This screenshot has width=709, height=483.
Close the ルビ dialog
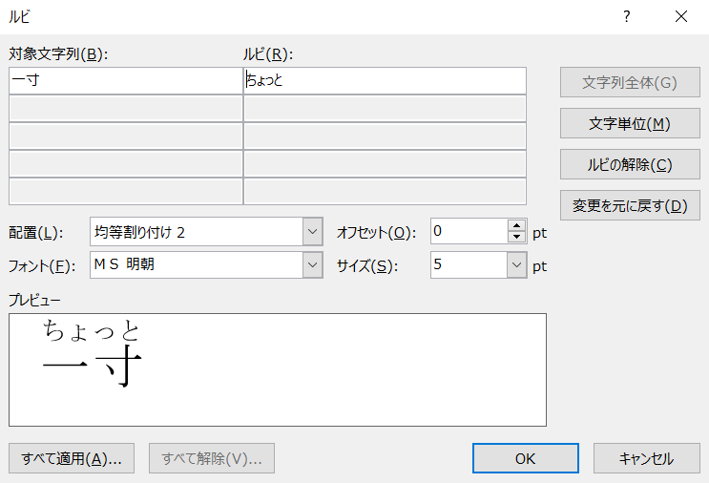click(x=681, y=17)
